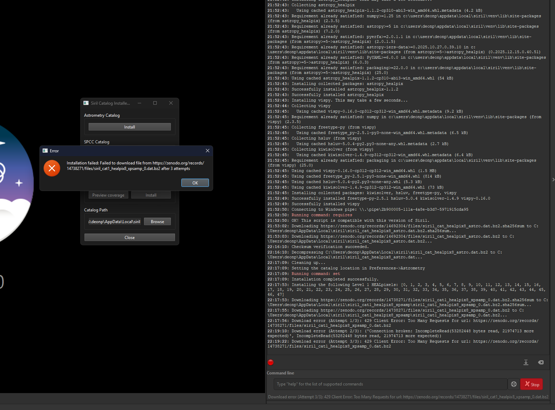555x410 pixels.
Task: Click Close at bottom of Catalog Installer
Action: pyautogui.click(x=130, y=237)
